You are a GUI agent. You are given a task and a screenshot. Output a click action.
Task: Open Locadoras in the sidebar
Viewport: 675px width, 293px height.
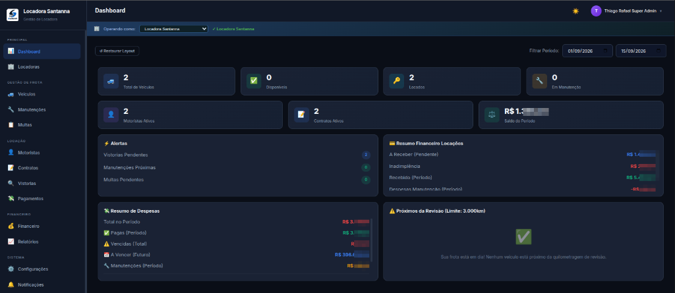coord(42,67)
